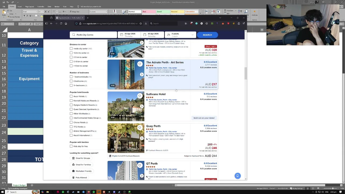Check the <2 km to center filter
The width and height of the screenshot is (345, 194).
click(x=71, y=53)
